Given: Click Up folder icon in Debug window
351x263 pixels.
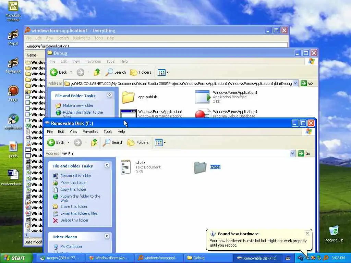Looking at the screenshot, I should (97, 72).
